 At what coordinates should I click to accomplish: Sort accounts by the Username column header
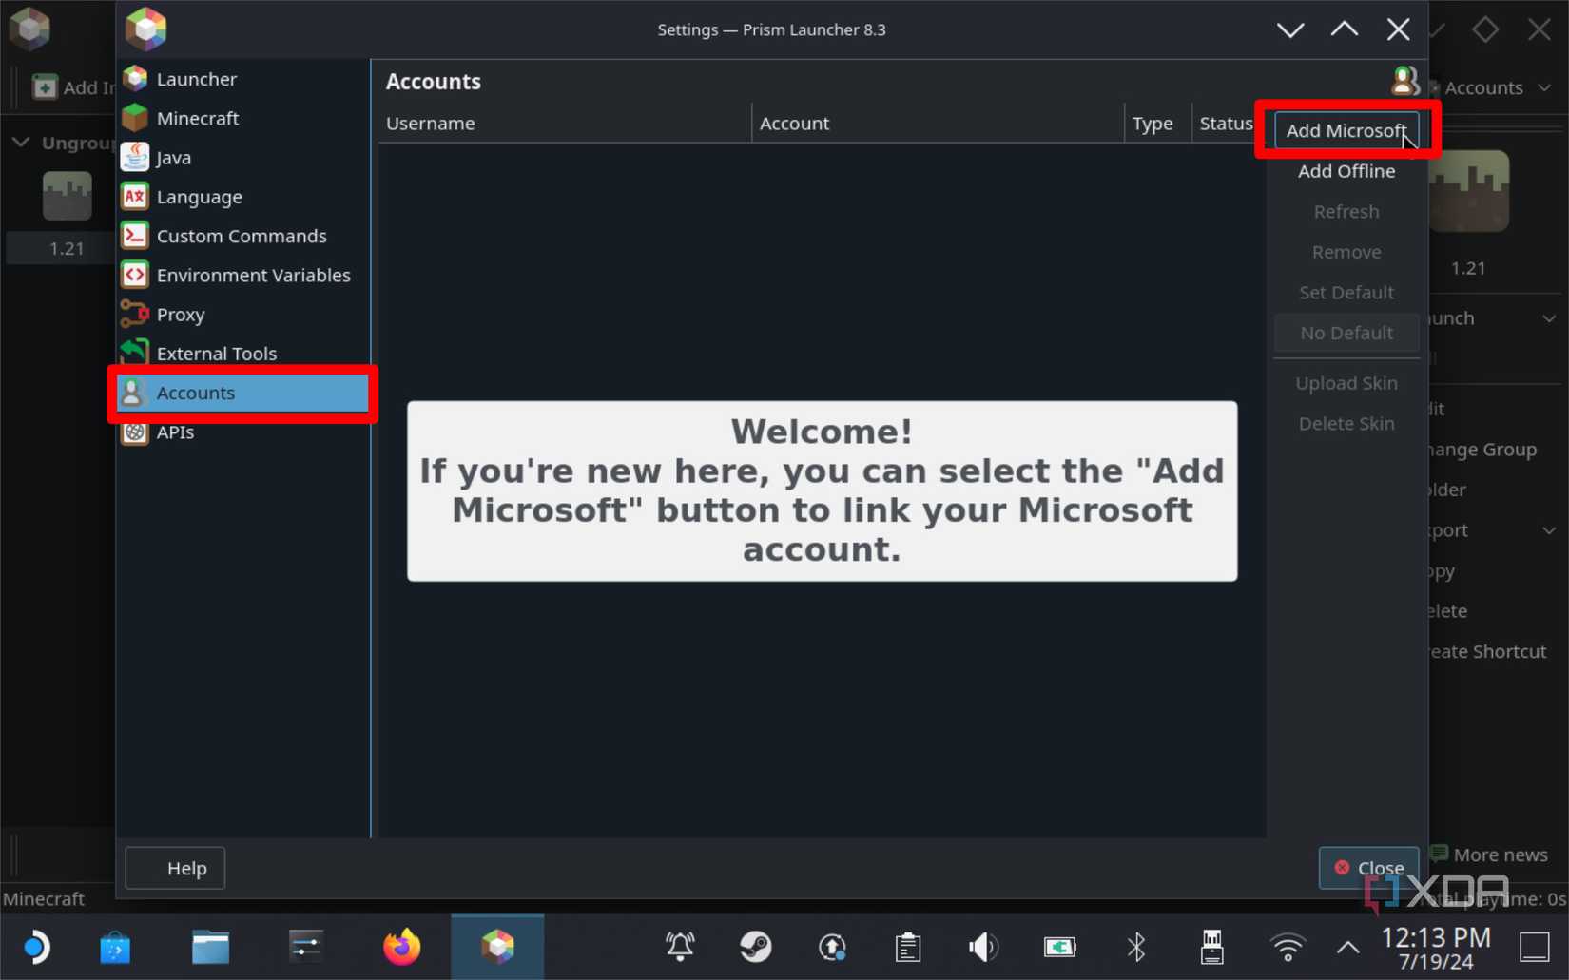(x=565, y=123)
